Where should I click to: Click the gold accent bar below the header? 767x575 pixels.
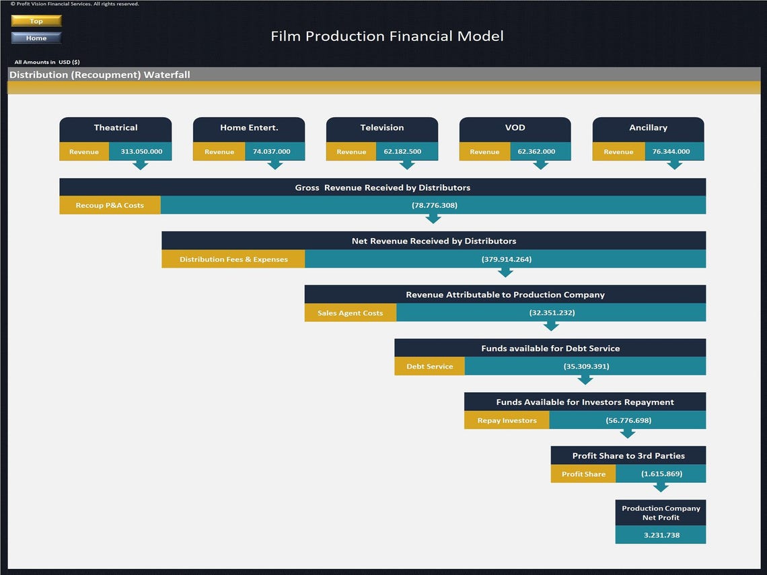(x=383, y=86)
